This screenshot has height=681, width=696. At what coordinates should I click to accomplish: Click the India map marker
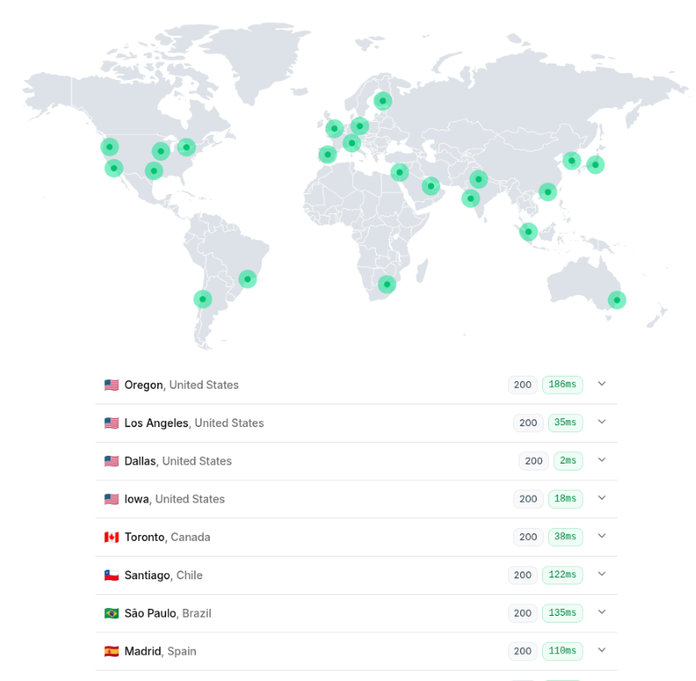470,198
